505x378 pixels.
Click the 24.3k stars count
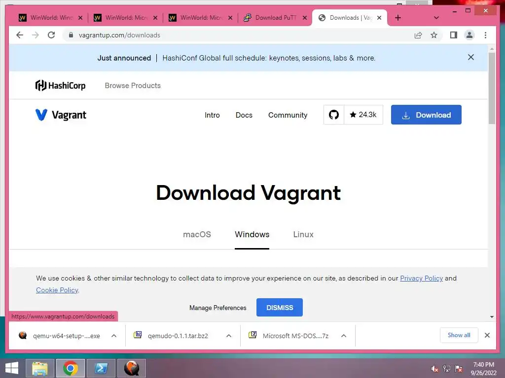(x=363, y=114)
